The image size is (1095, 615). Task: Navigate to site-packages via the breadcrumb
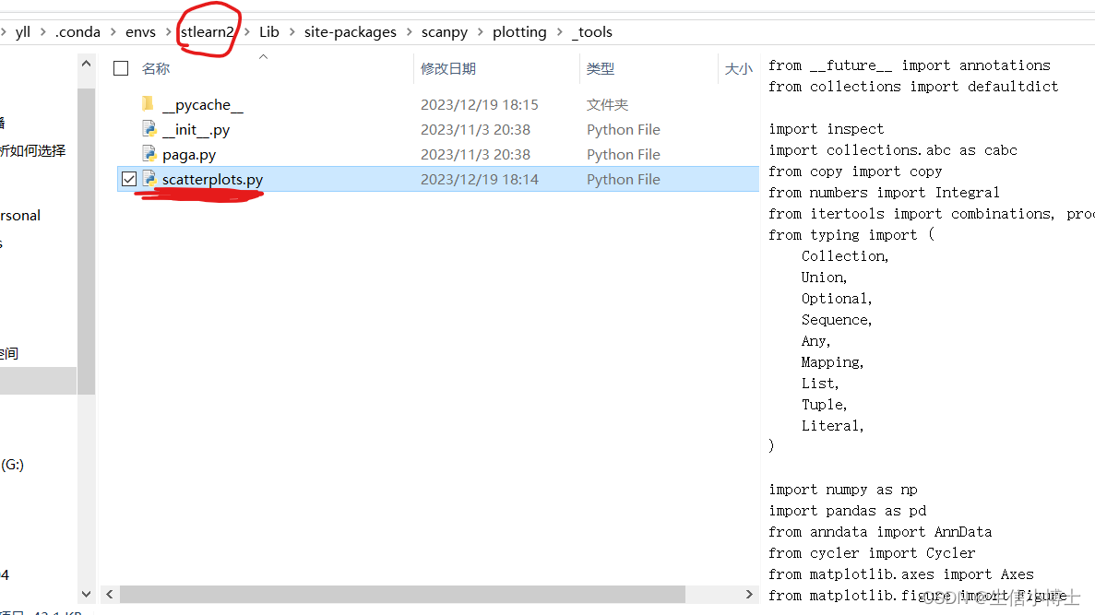point(351,31)
